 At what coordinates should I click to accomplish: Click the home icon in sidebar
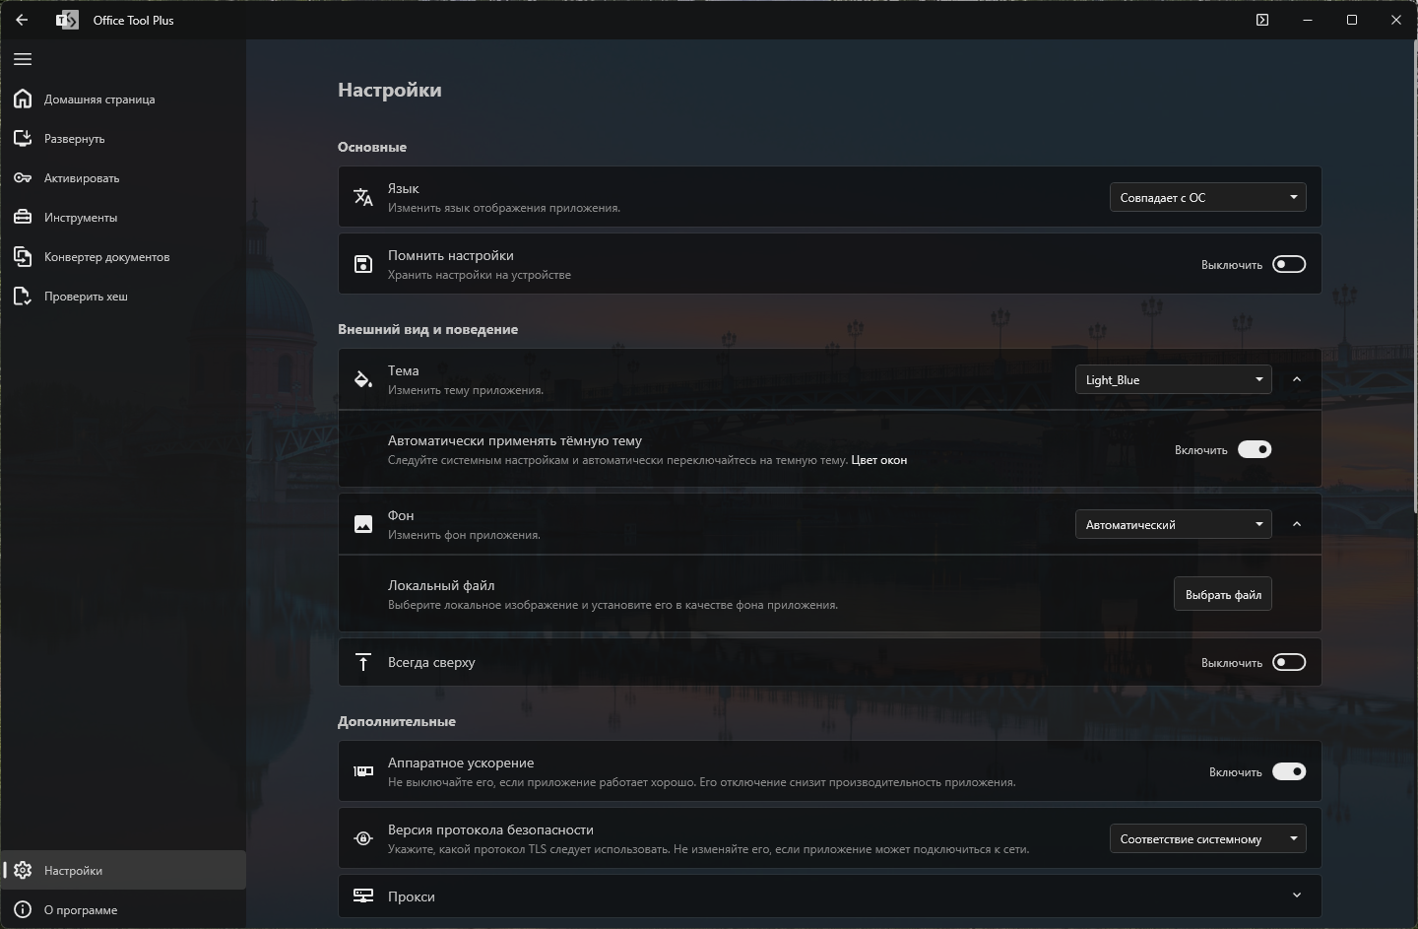point(23,99)
